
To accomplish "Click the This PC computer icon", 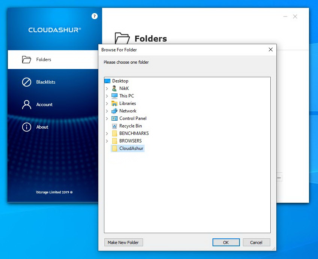I will click(115, 96).
